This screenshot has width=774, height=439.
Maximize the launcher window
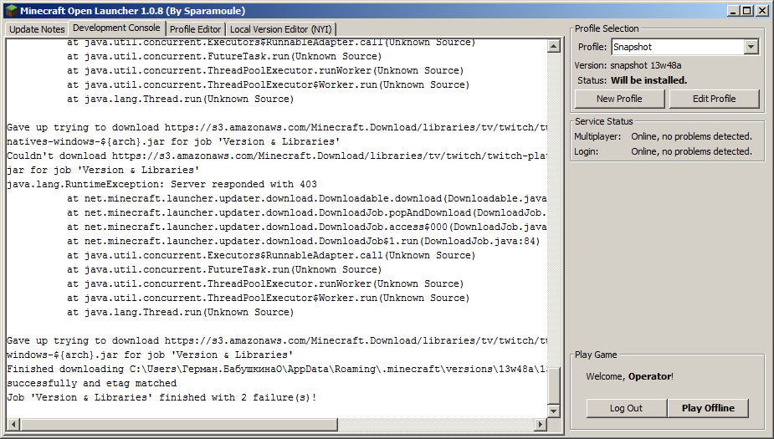click(x=747, y=10)
